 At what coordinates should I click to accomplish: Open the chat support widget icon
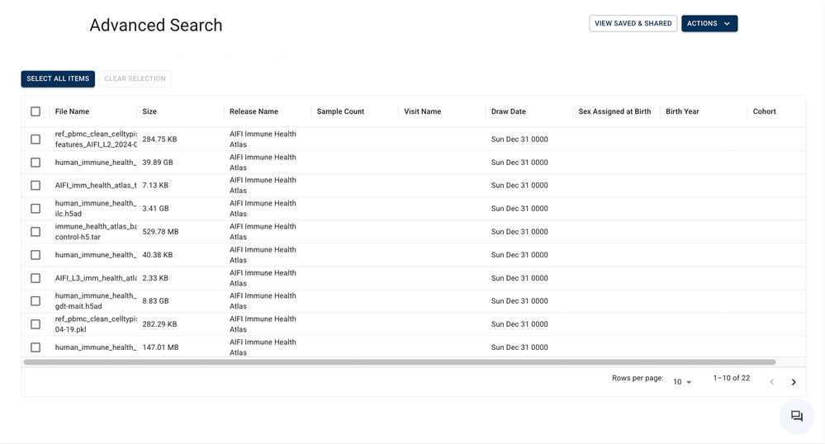pos(797,417)
